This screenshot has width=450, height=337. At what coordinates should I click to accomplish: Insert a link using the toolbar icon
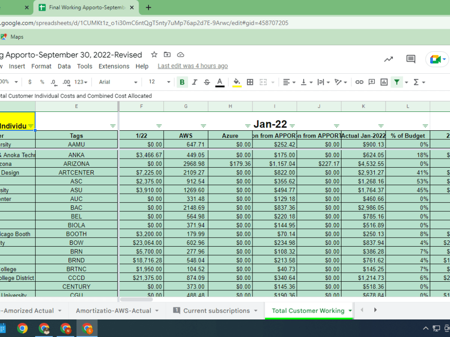pos(360,82)
